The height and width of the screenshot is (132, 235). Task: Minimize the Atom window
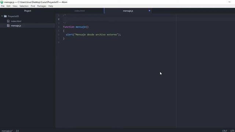point(229,2)
